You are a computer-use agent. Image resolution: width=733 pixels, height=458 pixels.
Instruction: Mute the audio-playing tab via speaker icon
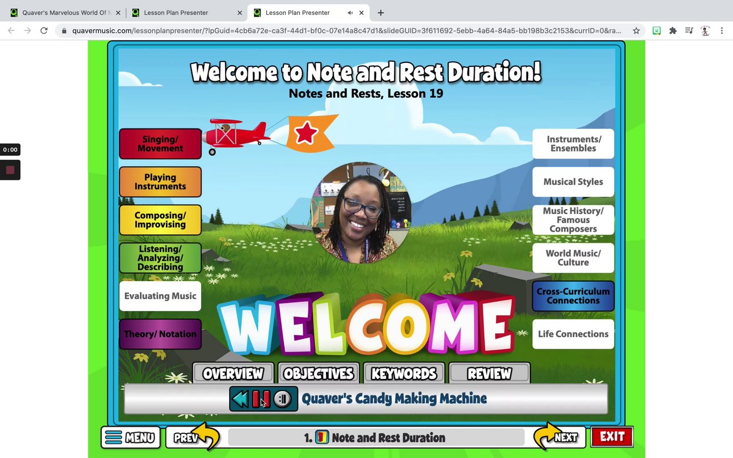350,13
